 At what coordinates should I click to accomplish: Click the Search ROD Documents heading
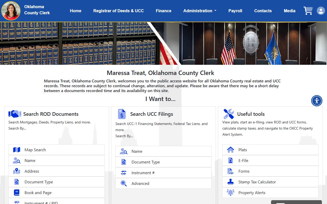(x=51, y=114)
